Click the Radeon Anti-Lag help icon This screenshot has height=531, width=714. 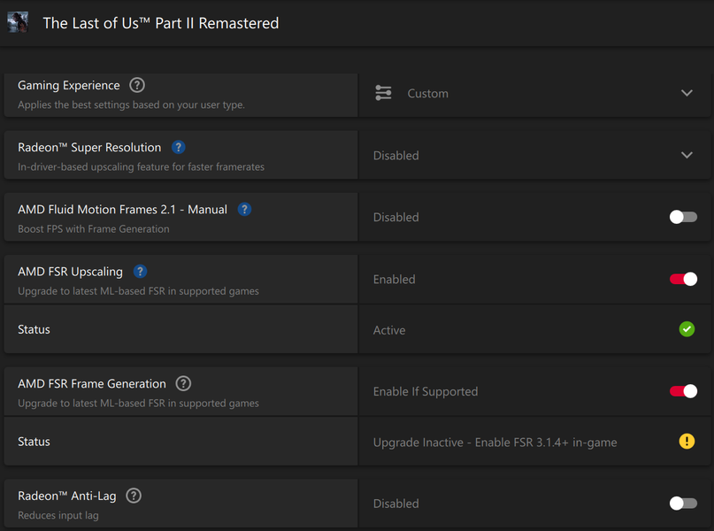pyautogui.click(x=133, y=496)
